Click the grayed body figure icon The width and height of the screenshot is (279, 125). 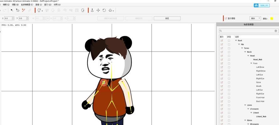coord(59,10)
